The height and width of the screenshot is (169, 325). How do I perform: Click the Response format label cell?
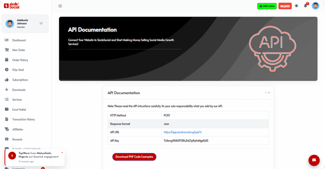click(x=135, y=124)
